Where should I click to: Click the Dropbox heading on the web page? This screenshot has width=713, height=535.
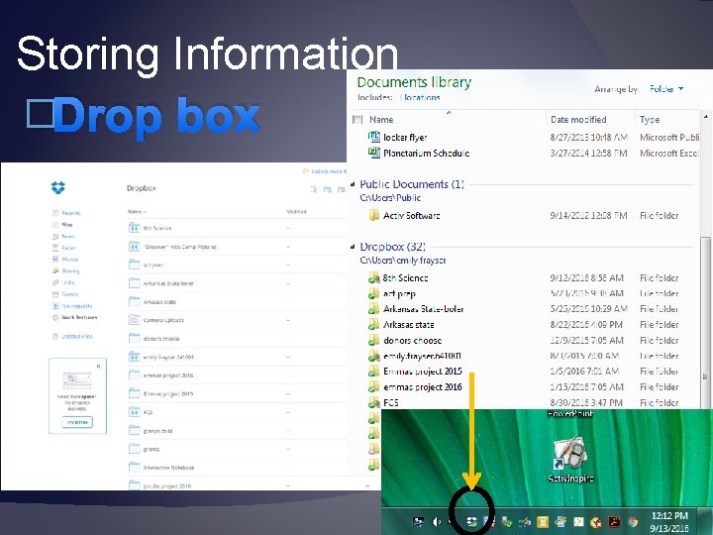pos(142,188)
